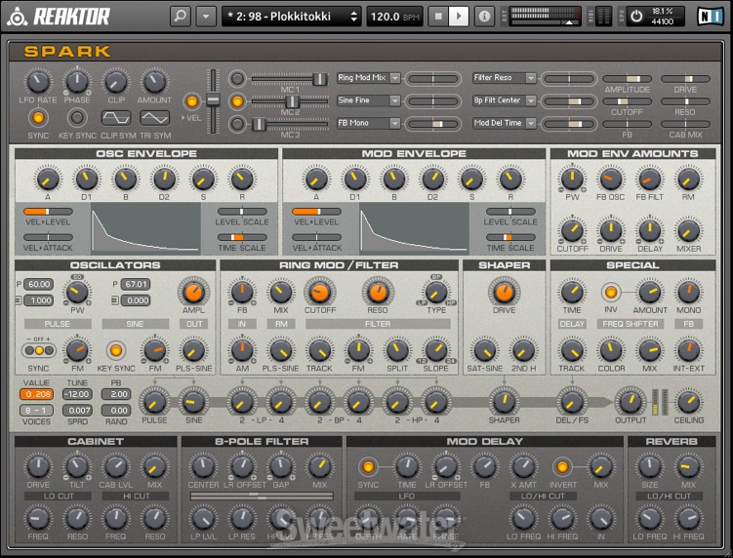Select the TRI SYM waveform button

[x=155, y=118]
